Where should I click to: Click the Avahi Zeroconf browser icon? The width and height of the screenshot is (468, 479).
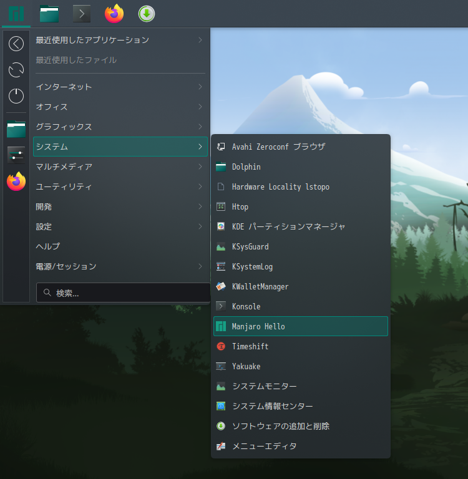[221, 147]
